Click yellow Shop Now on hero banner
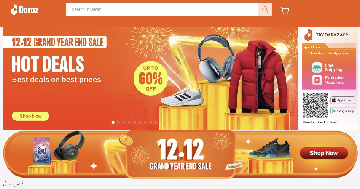The image size is (360, 189). click(30, 116)
